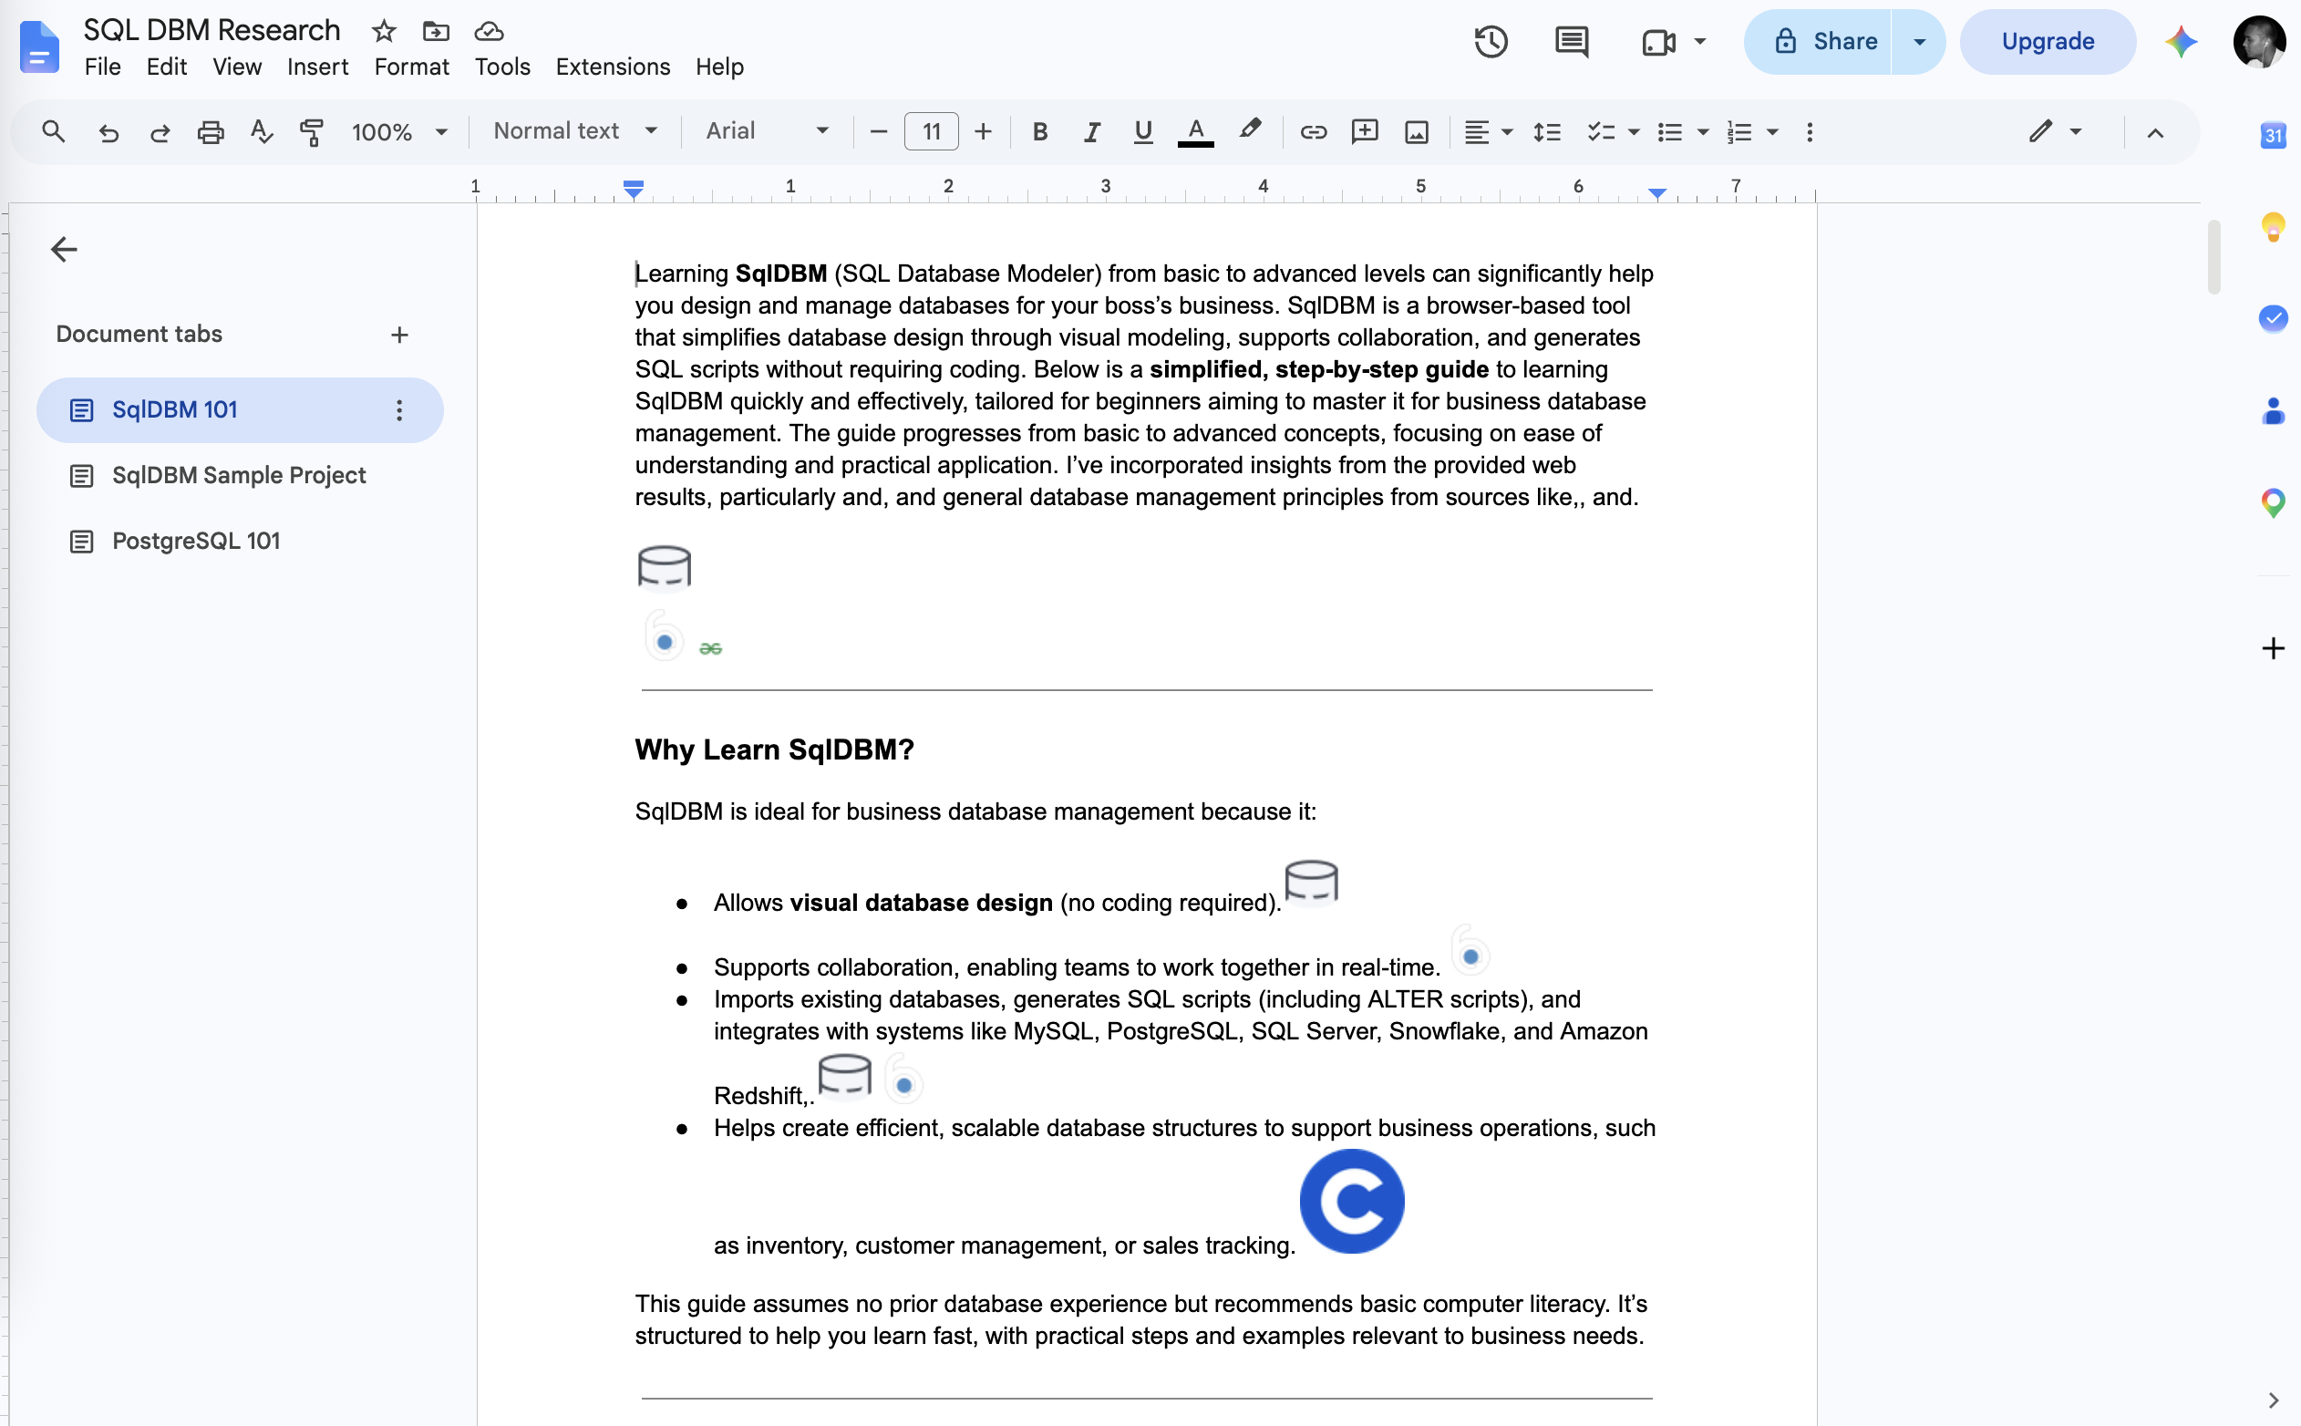Click the search menus magnifier icon
The height and width of the screenshot is (1426, 2301).
pyautogui.click(x=54, y=131)
